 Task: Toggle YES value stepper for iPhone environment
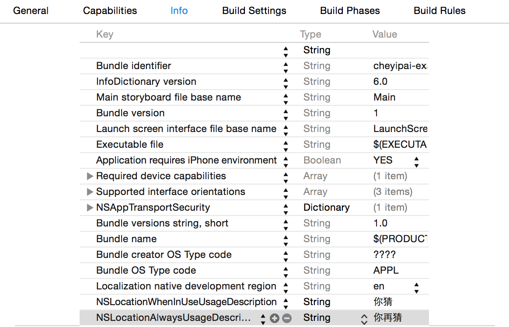[416, 161]
